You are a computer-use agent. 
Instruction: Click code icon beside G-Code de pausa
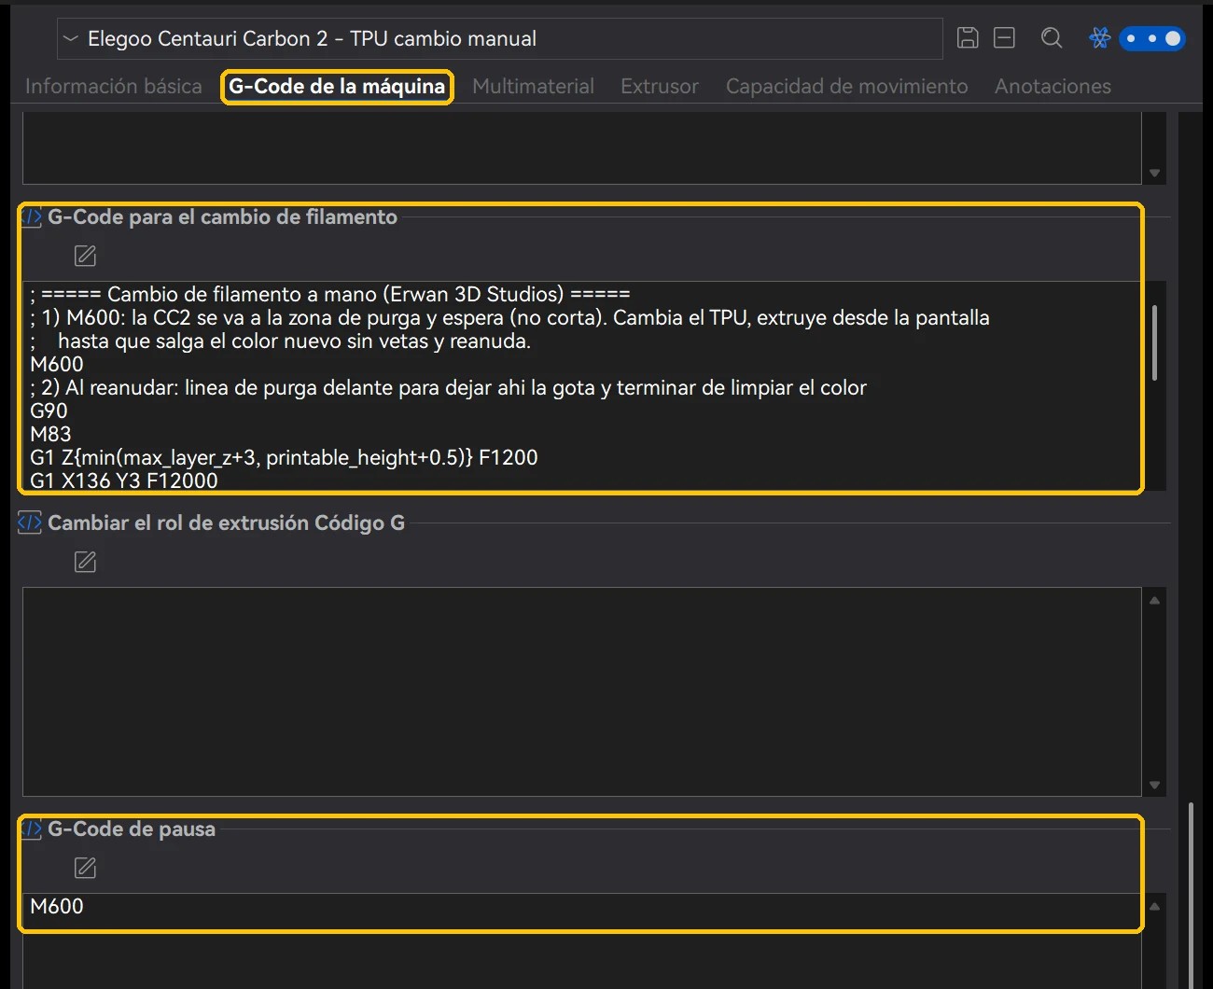pyautogui.click(x=31, y=829)
